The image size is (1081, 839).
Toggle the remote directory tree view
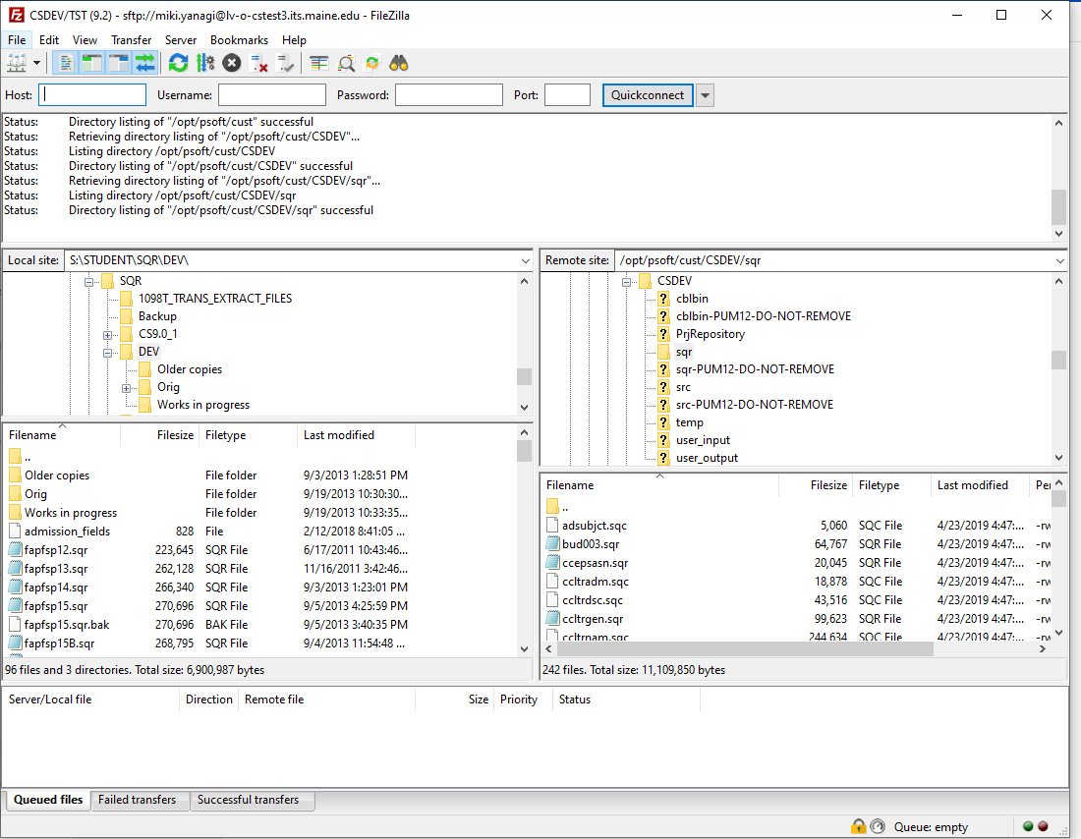point(119,64)
